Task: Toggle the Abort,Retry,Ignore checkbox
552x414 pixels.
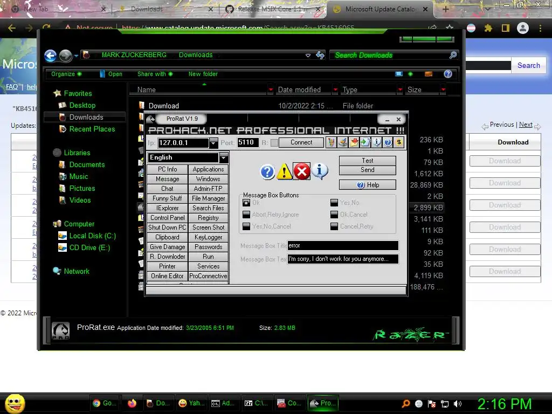Action: (x=246, y=215)
